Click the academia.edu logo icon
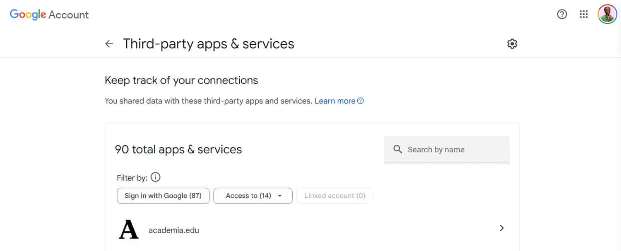Image resolution: width=621 pixels, height=251 pixels. pos(129,229)
